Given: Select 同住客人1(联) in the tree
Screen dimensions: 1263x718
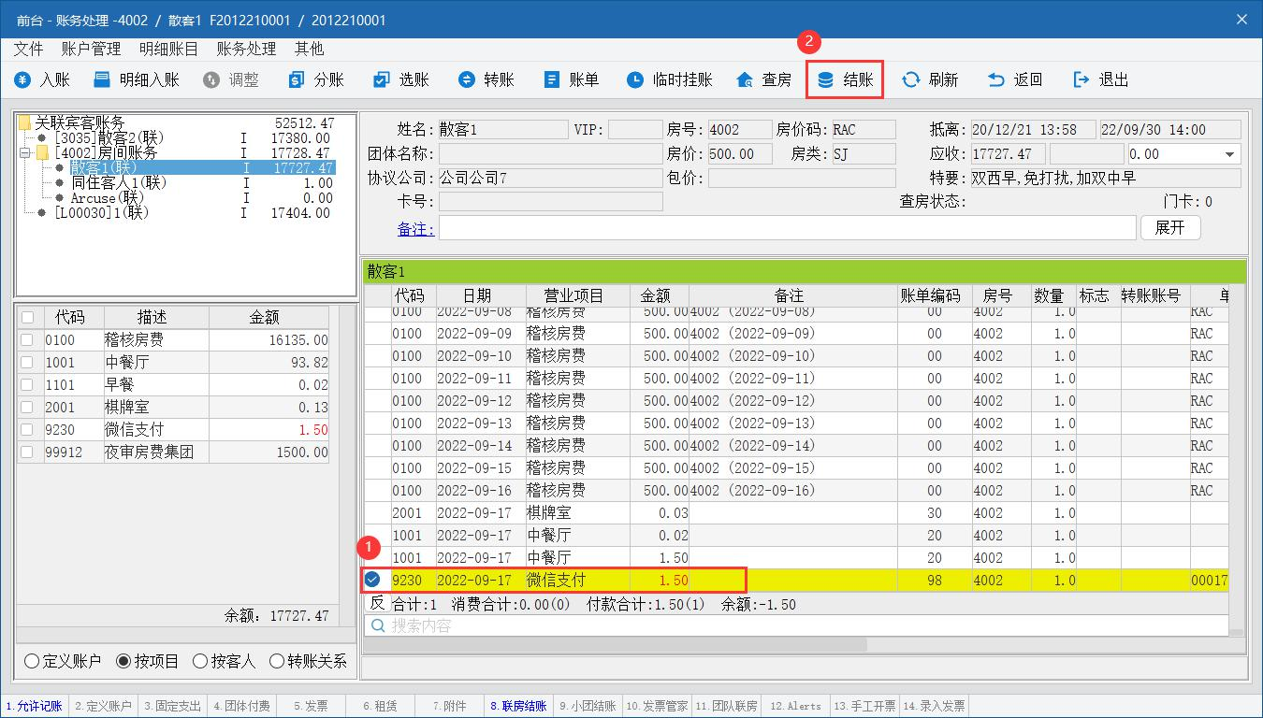Looking at the screenshot, I should tap(119, 182).
